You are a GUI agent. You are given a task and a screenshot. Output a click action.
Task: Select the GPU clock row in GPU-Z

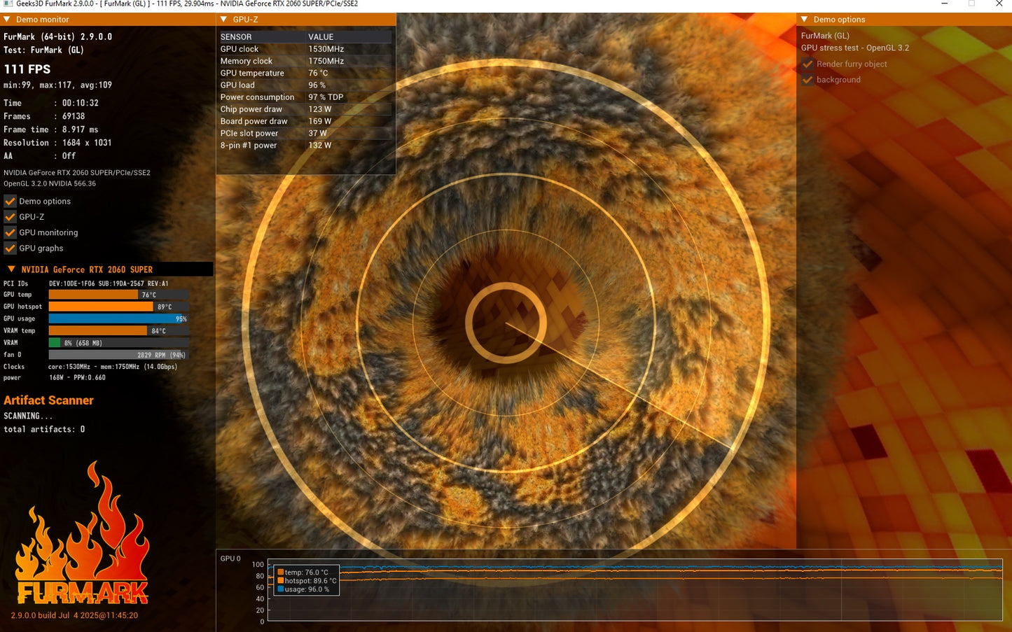coord(305,49)
